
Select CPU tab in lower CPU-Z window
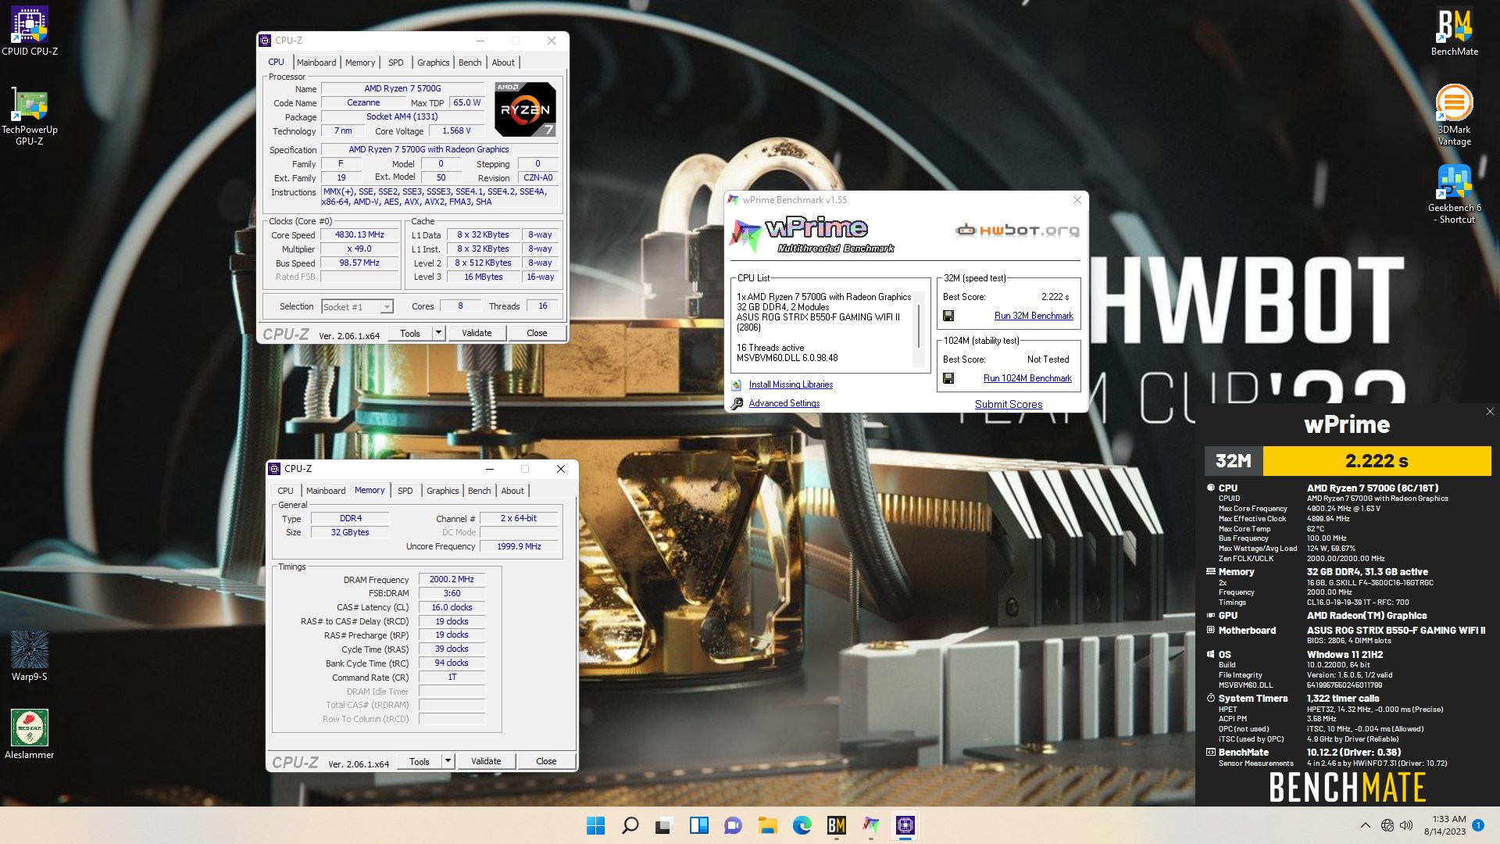click(x=285, y=491)
